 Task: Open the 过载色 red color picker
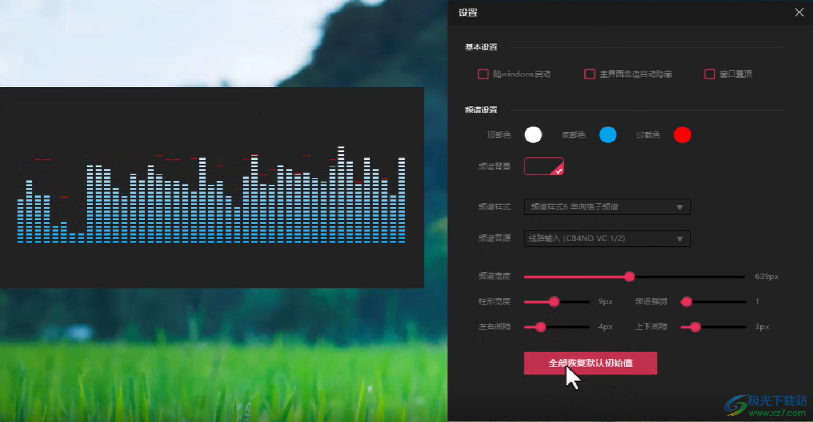point(682,135)
